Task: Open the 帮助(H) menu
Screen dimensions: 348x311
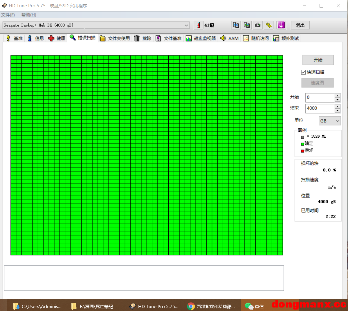Action: 29,15
